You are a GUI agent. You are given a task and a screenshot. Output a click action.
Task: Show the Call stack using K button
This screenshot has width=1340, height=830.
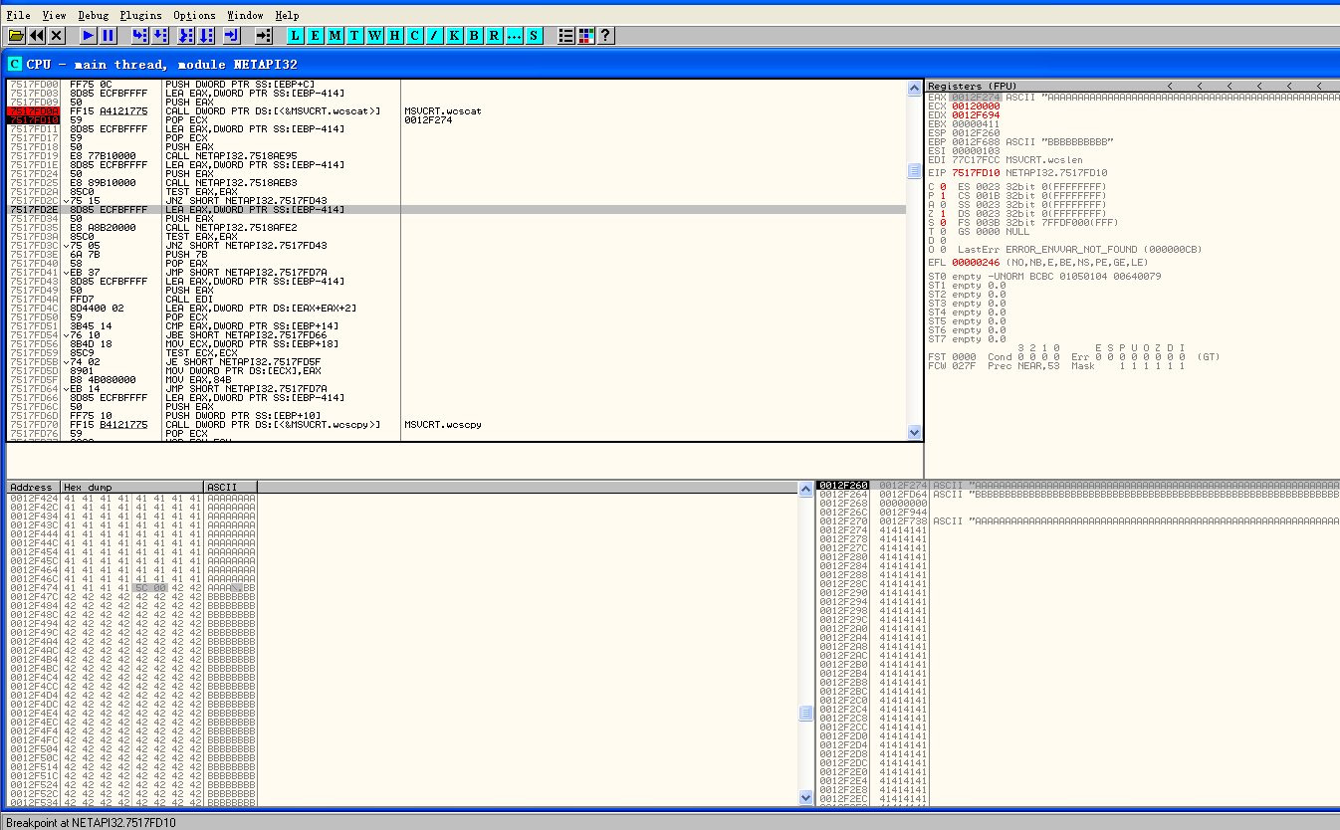(x=454, y=36)
